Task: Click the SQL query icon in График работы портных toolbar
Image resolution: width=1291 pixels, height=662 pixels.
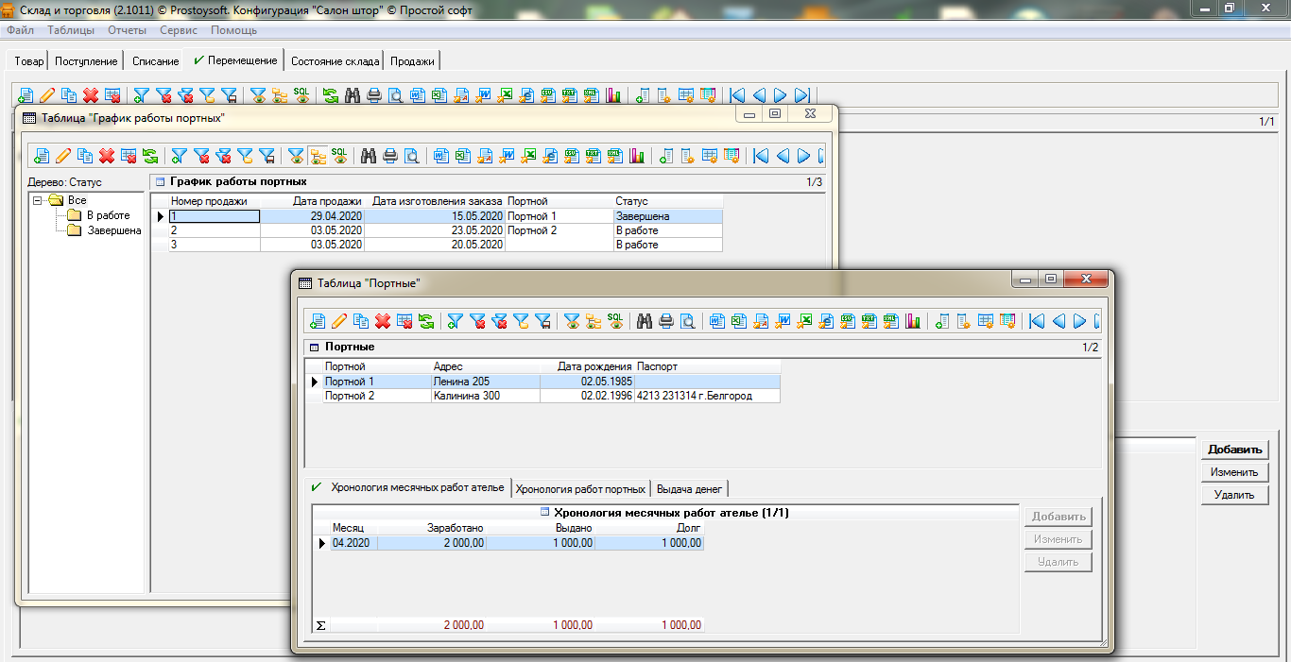Action: [339, 156]
